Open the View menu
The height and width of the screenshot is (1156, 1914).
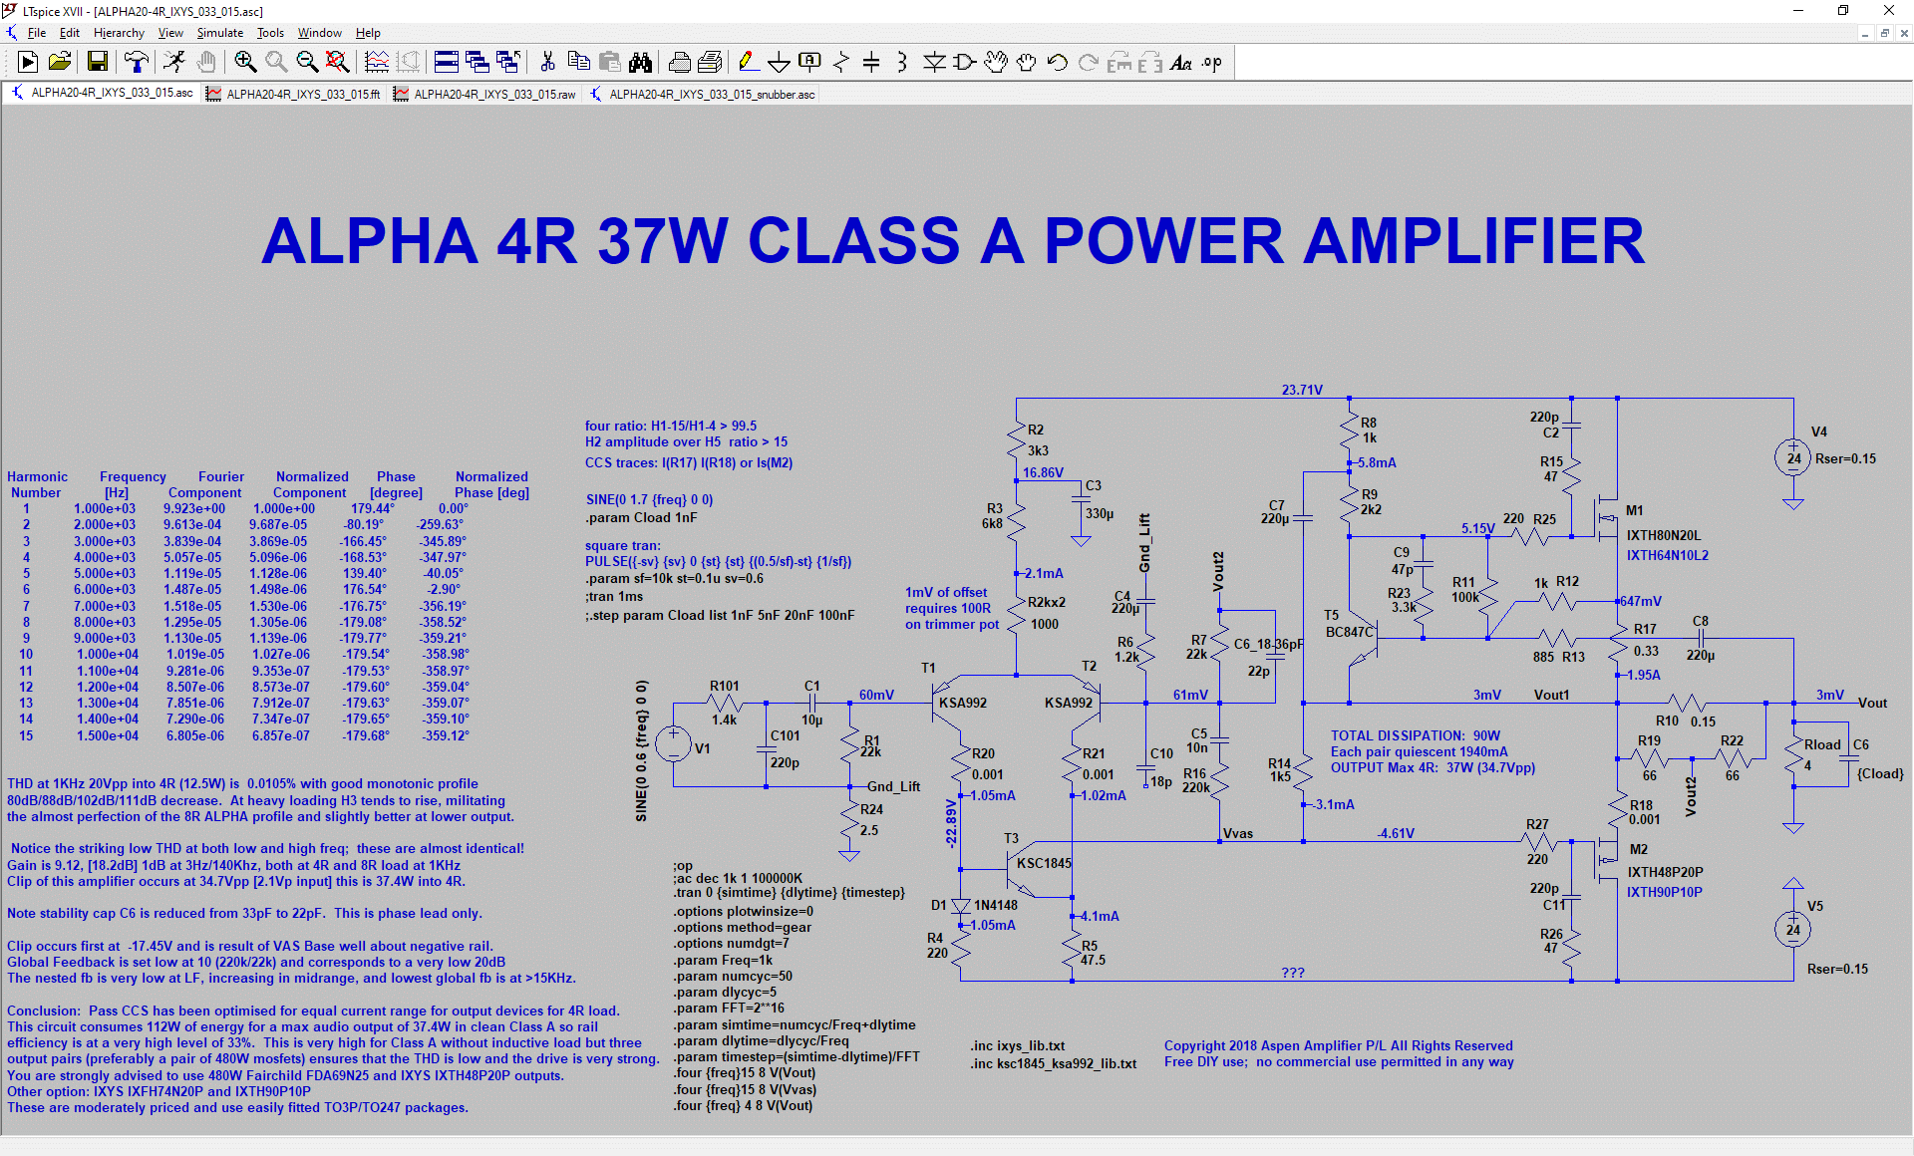(x=170, y=33)
